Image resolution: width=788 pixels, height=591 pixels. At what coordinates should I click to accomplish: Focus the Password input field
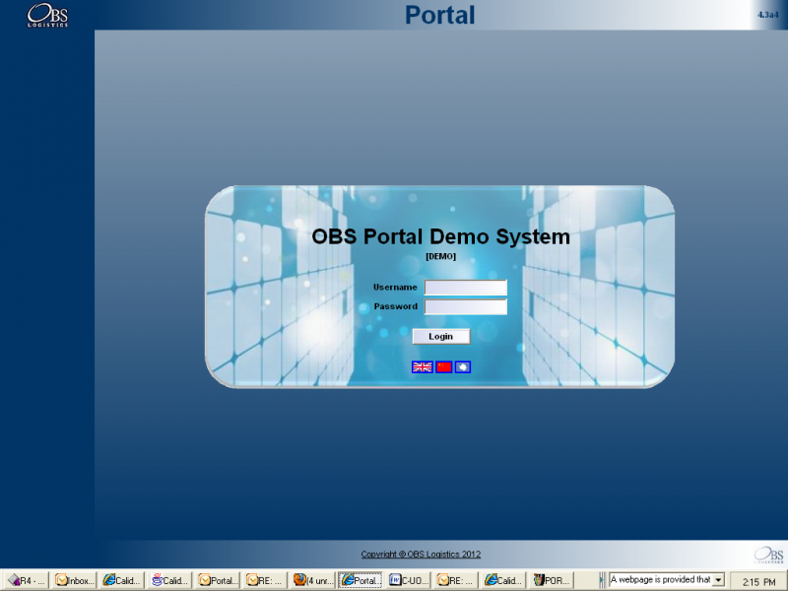coord(466,306)
